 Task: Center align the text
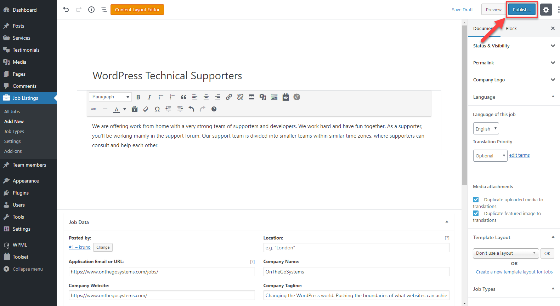(x=206, y=97)
